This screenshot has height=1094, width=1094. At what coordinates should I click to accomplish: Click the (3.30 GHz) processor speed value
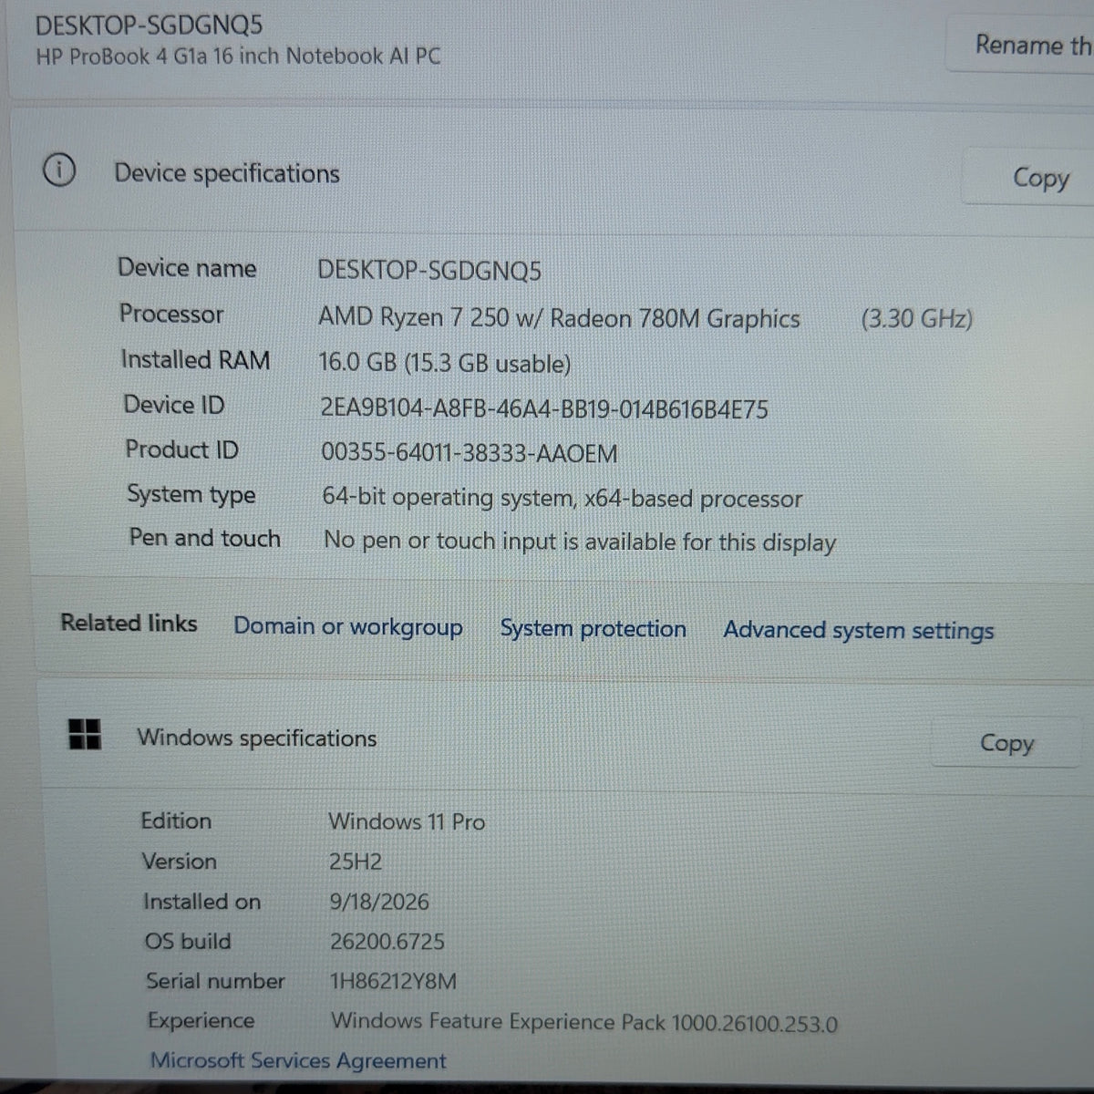click(917, 319)
